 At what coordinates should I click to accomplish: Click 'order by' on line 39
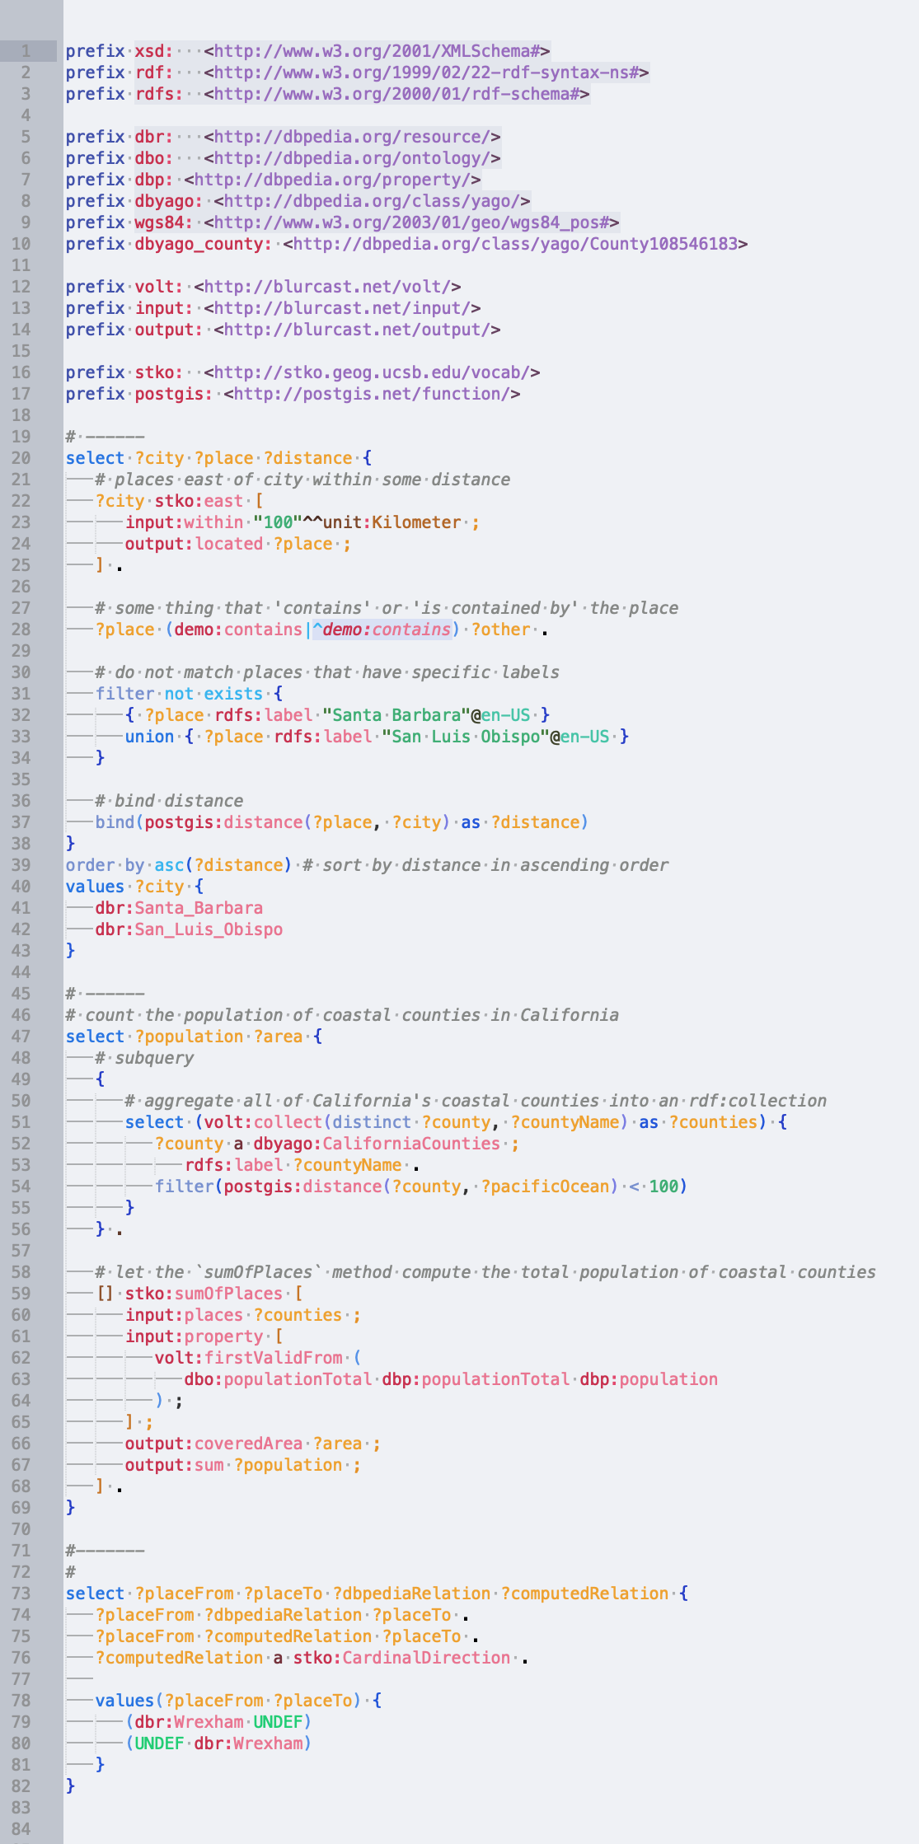[105, 865]
